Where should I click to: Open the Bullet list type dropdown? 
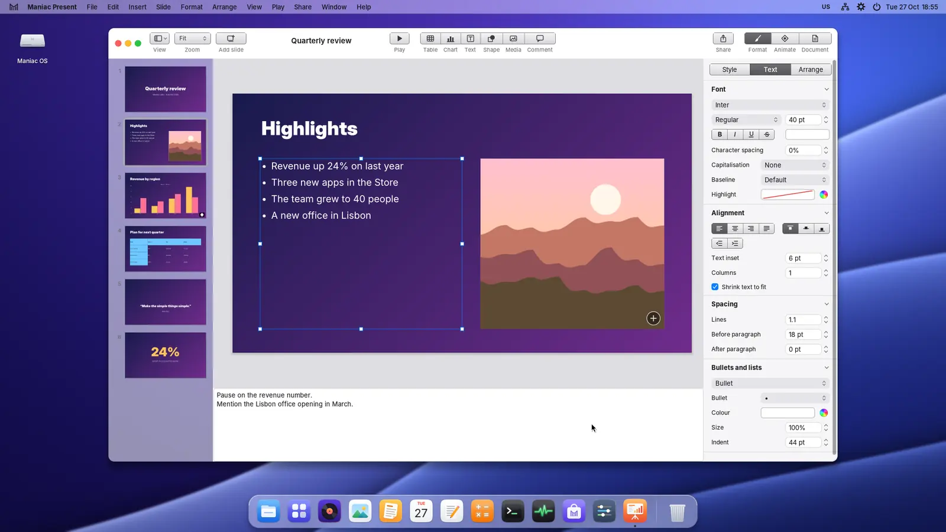(770, 383)
